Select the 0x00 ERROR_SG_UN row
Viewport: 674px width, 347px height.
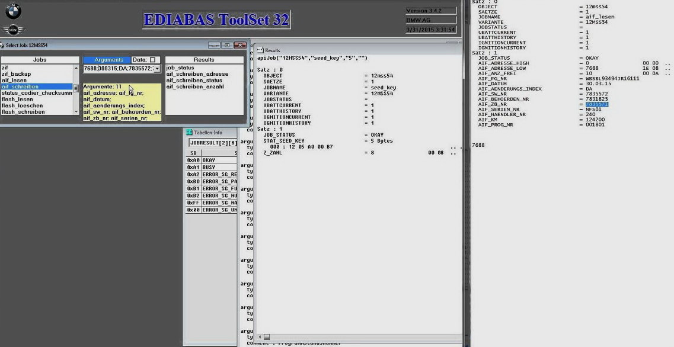[212, 210]
